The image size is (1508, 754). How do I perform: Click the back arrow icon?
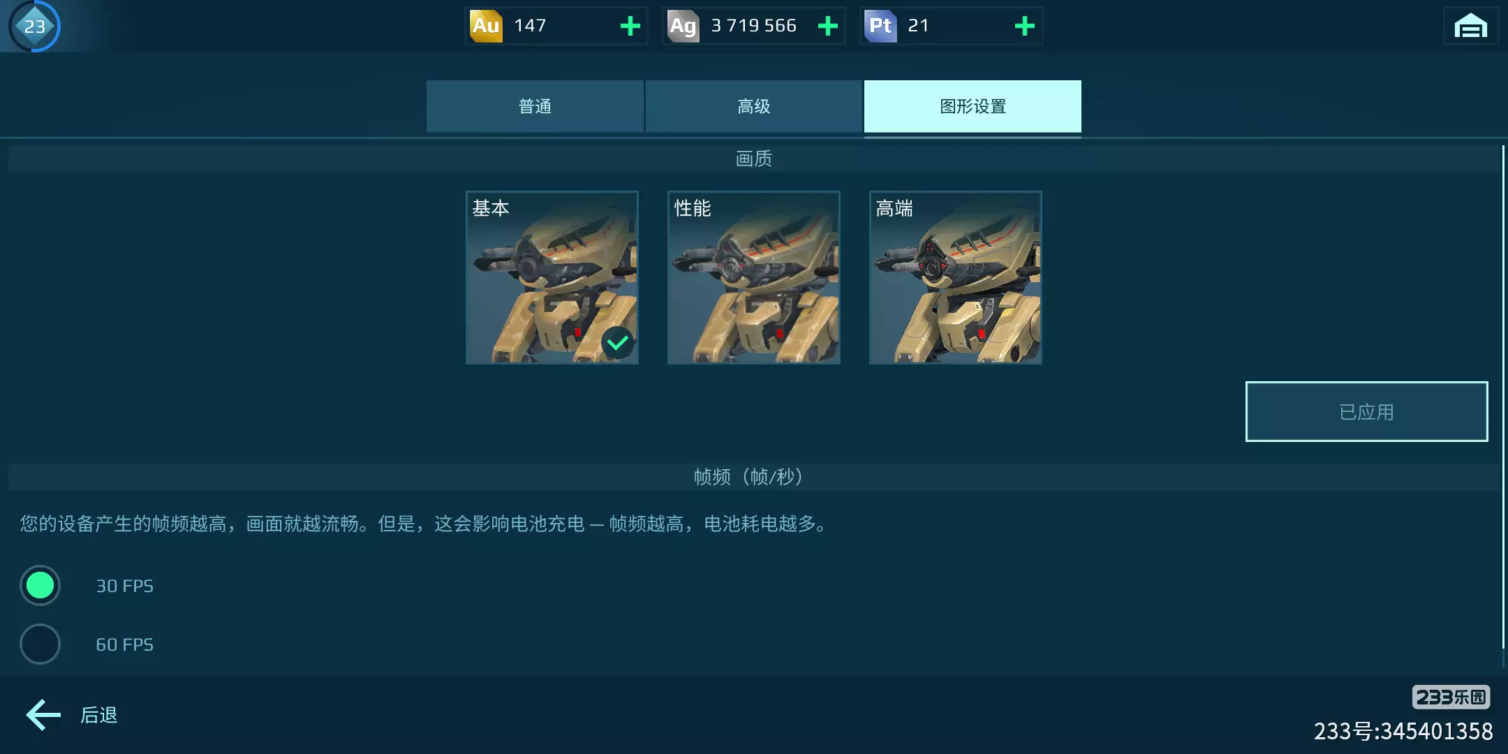(x=43, y=715)
